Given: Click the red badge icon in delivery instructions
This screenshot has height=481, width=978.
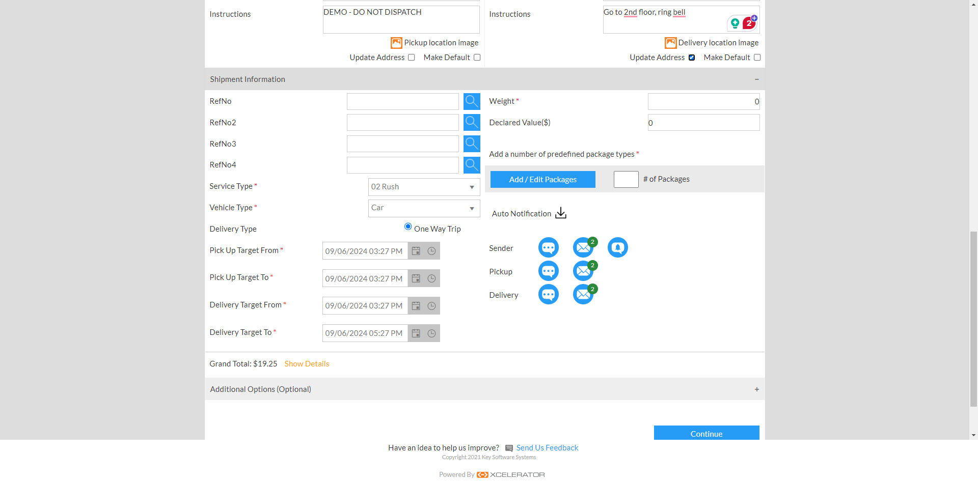Looking at the screenshot, I should coord(749,23).
